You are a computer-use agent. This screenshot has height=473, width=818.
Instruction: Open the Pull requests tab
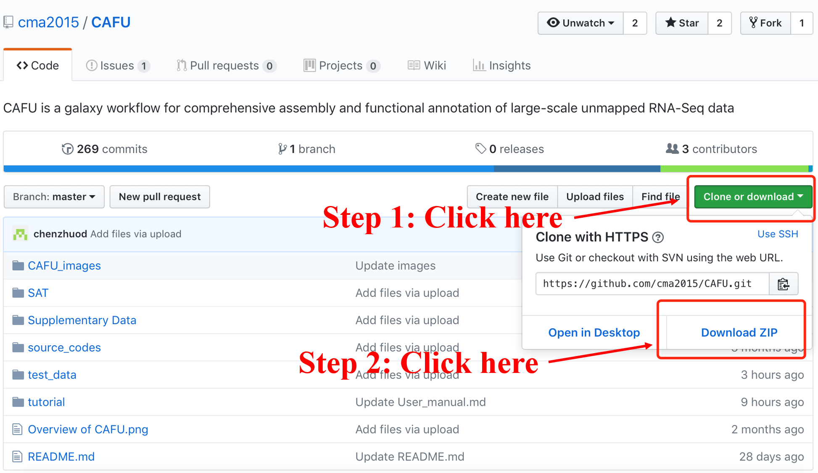226,66
